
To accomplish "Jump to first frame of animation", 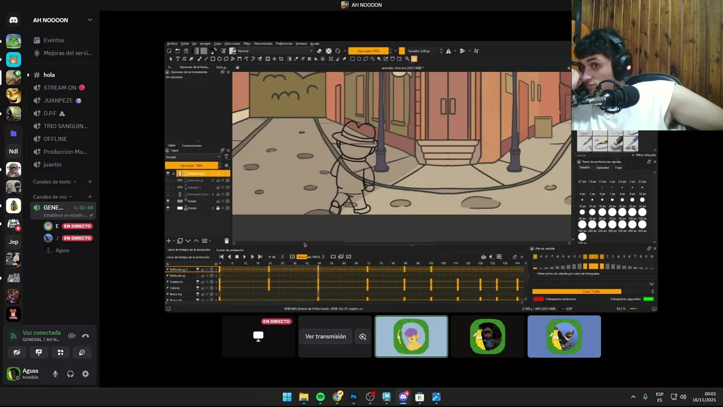I will 221,257.
